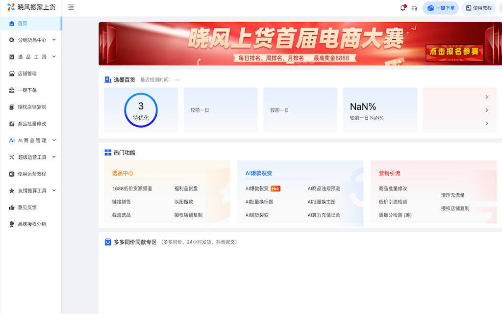This screenshot has height=314, width=502.
Task: Expand the 超级运营工具 menu chevron
Action: coord(54,157)
